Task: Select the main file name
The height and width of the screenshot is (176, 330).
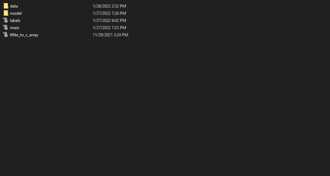Action: [15, 28]
